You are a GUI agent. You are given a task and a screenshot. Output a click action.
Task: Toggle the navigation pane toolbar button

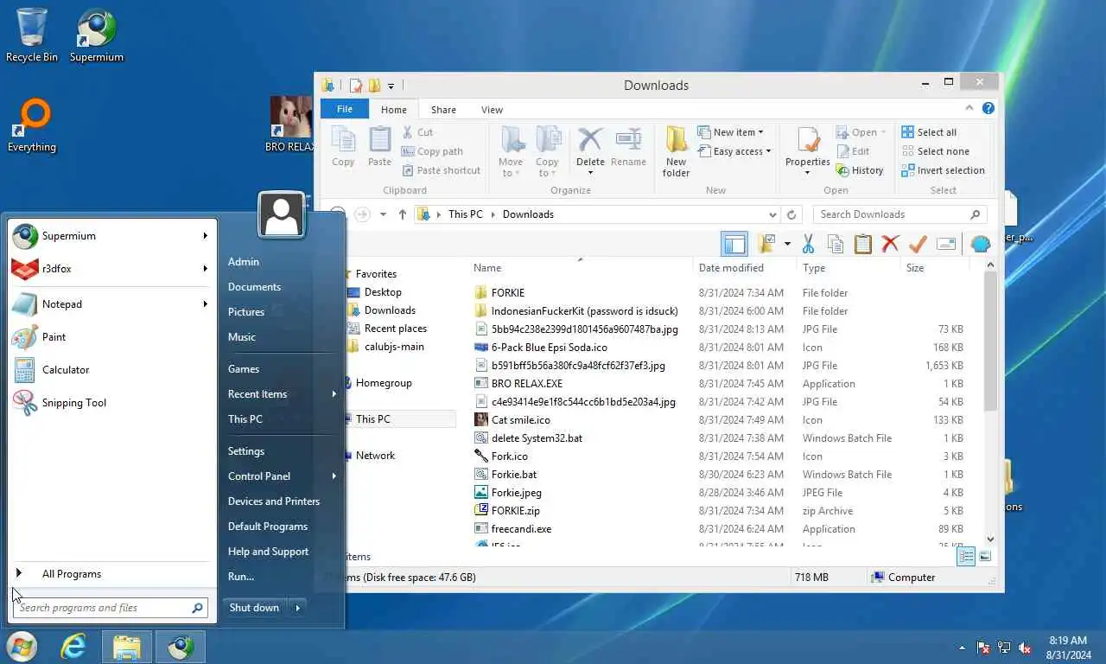point(734,244)
